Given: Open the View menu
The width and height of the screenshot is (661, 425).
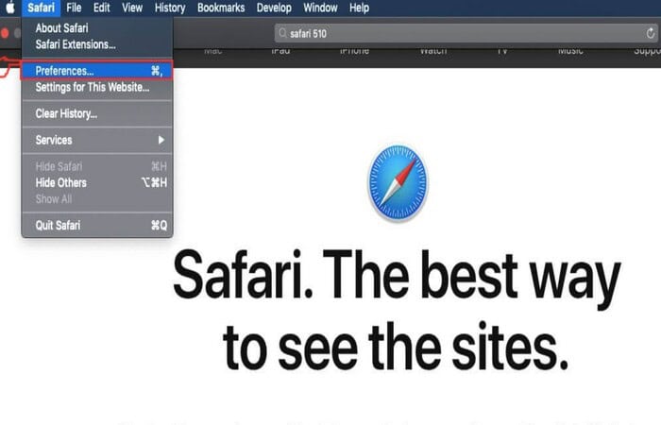Looking at the screenshot, I should click(132, 8).
